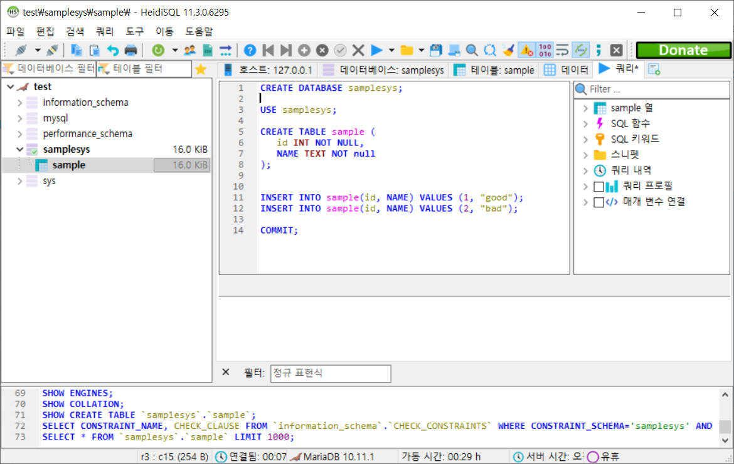
Task: Click the green Donate button
Action: [683, 50]
